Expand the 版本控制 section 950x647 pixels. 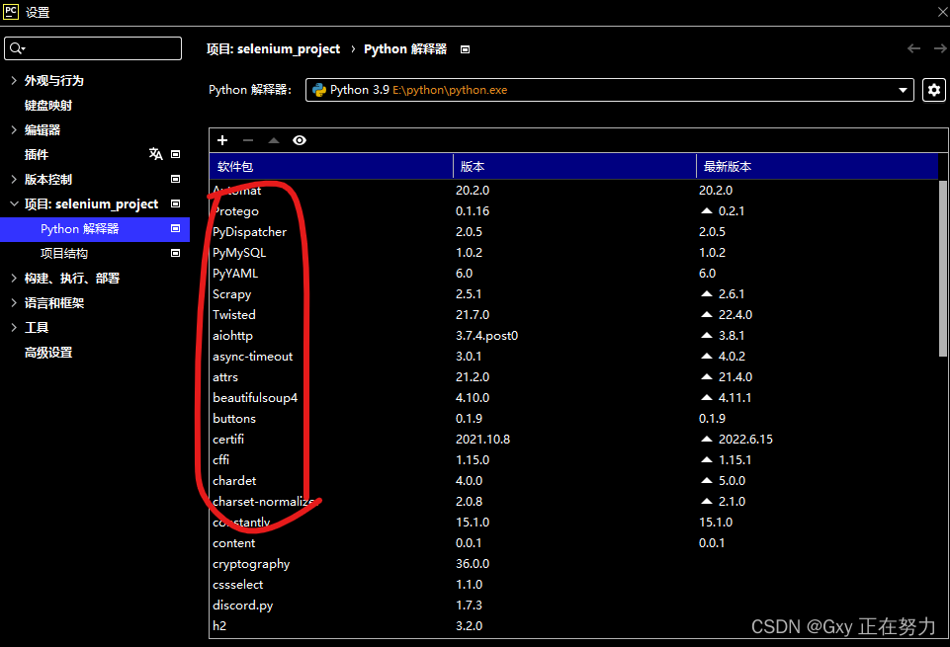coord(13,179)
